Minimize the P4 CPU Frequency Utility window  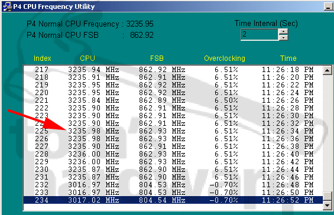point(329,6)
